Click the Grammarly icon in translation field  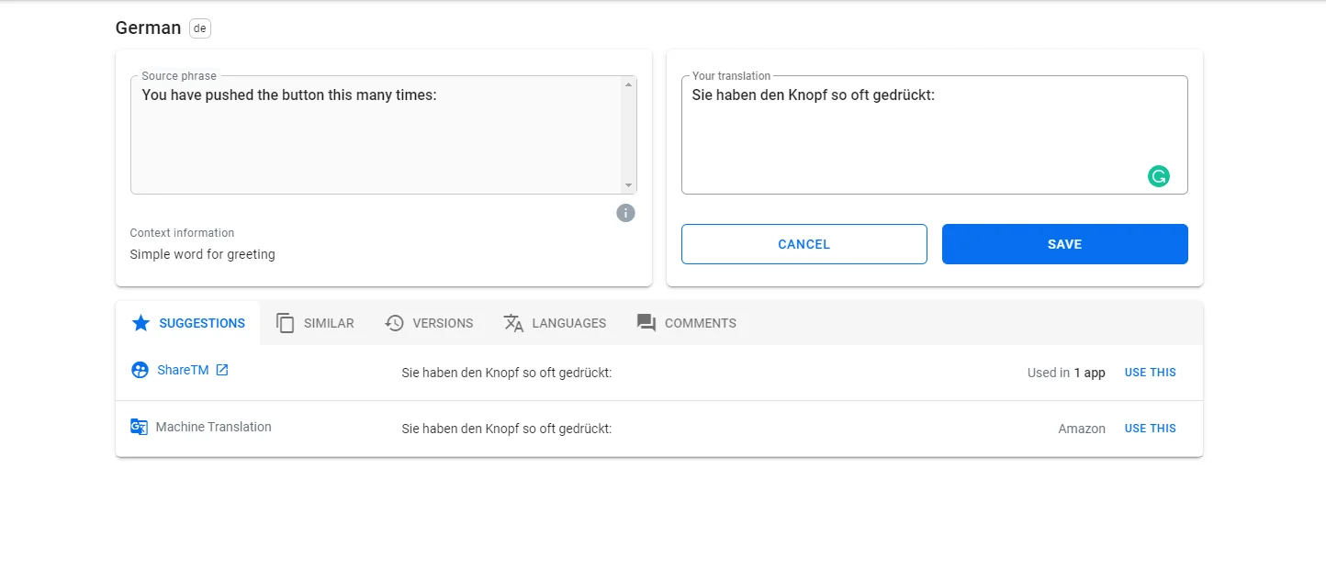tap(1158, 176)
